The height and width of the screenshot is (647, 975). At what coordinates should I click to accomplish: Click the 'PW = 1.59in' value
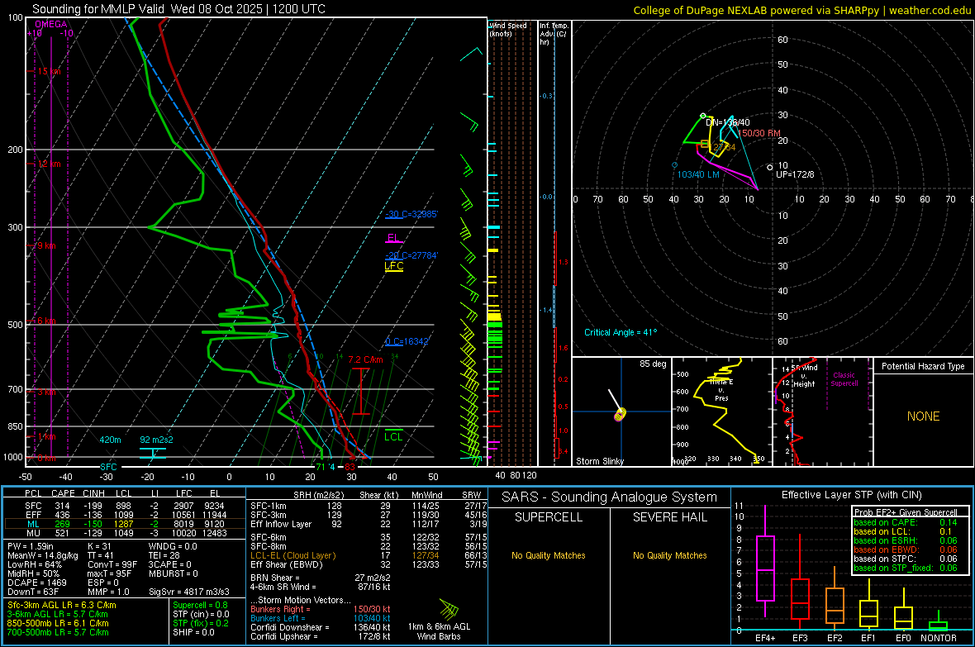[x=30, y=546]
